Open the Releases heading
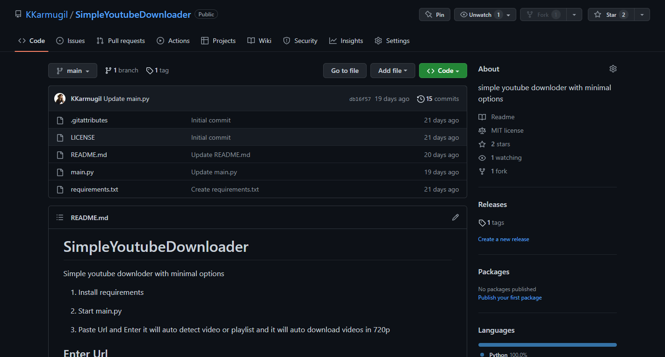 pyautogui.click(x=492, y=204)
